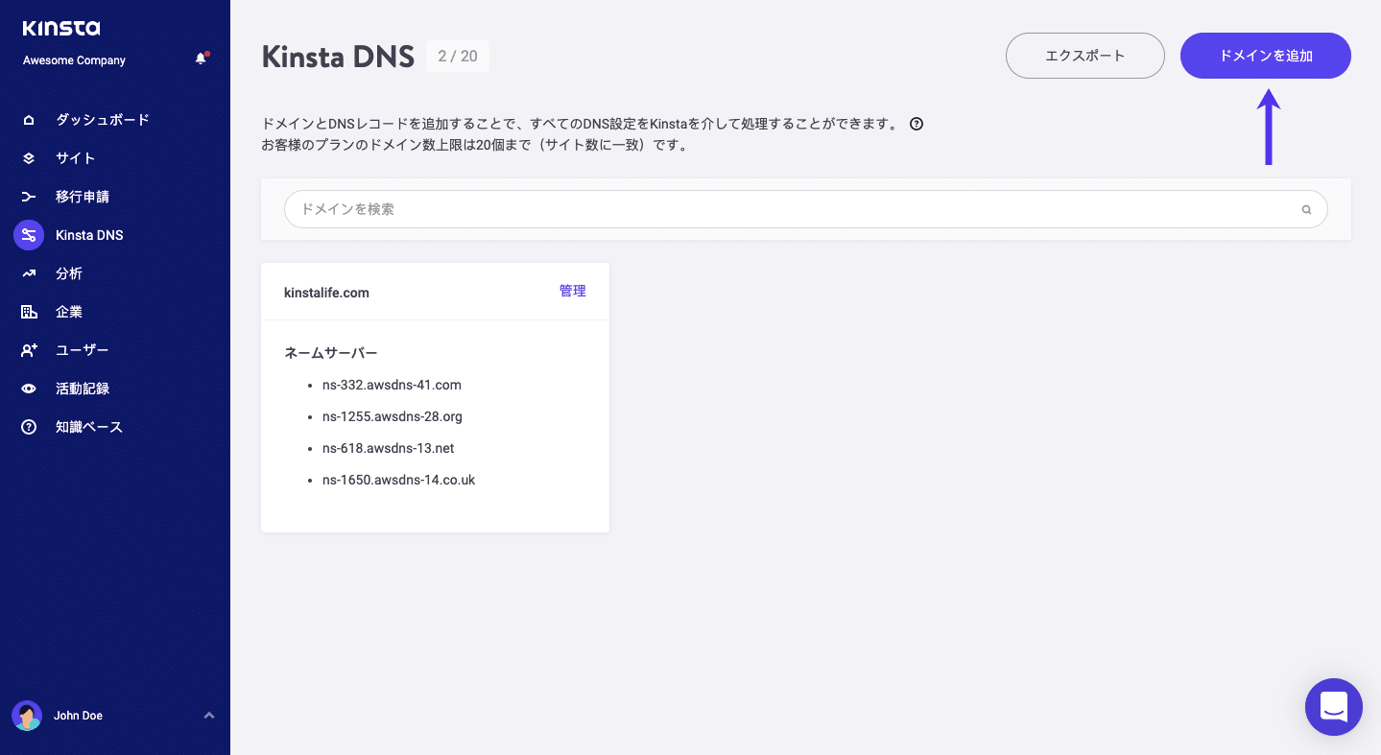1381x755 pixels.
Task: Click the notification bell icon
Action: coord(201,58)
